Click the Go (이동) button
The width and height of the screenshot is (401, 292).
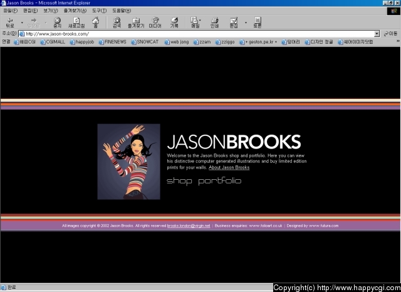pyautogui.click(x=390, y=34)
